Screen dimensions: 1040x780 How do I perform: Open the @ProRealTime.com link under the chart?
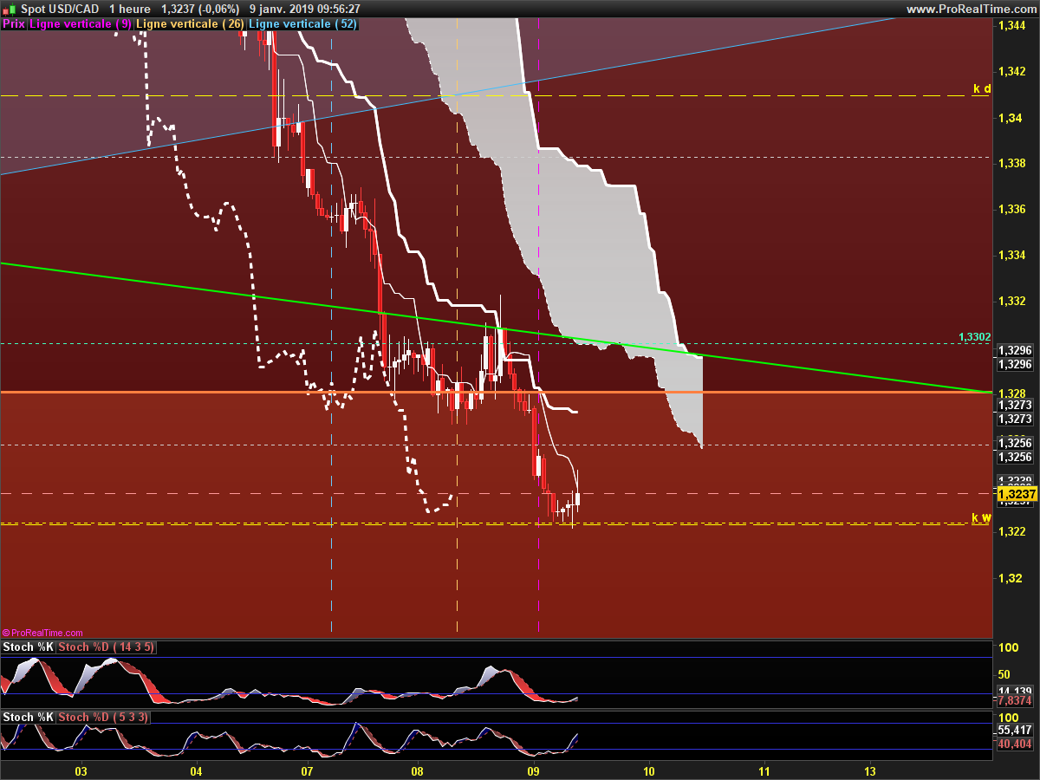tap(43, 633)
